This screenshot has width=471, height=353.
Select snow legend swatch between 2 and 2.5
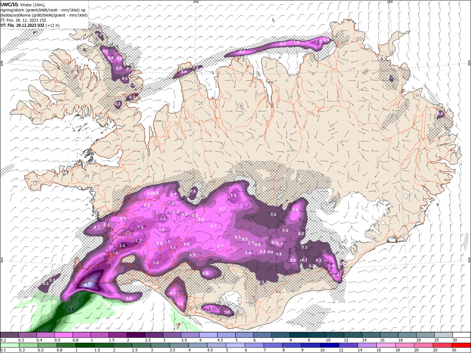click(136, 335)
